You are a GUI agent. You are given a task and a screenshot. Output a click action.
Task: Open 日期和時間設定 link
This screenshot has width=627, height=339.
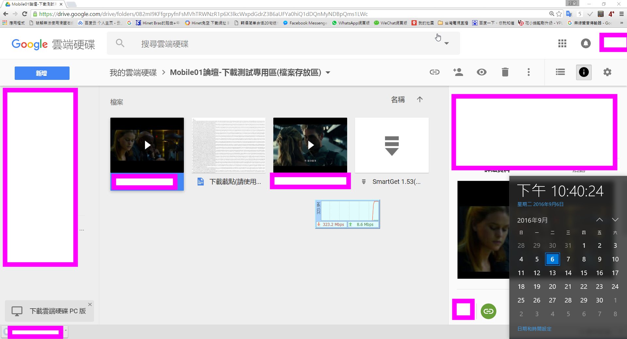click(535, 329)
